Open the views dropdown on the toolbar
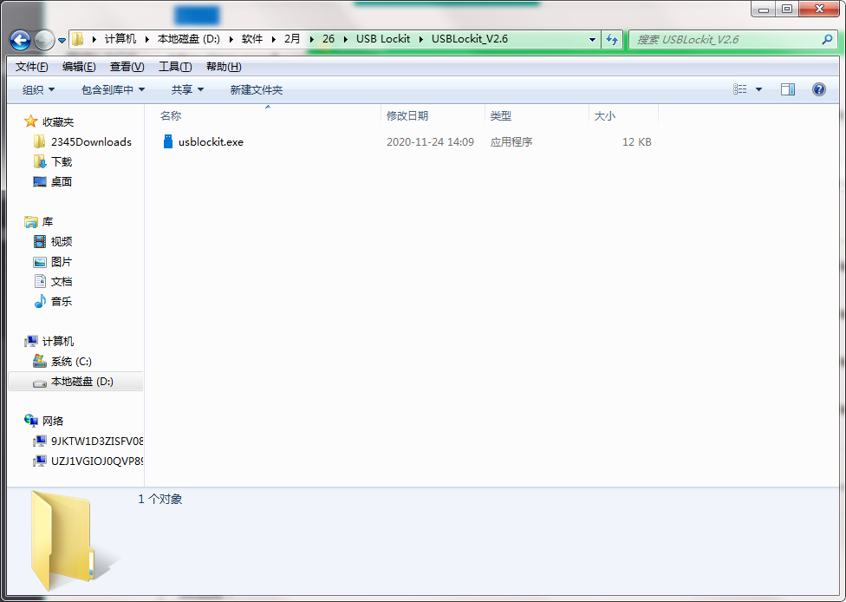This screenshot has width=846, height=602. 759,88
